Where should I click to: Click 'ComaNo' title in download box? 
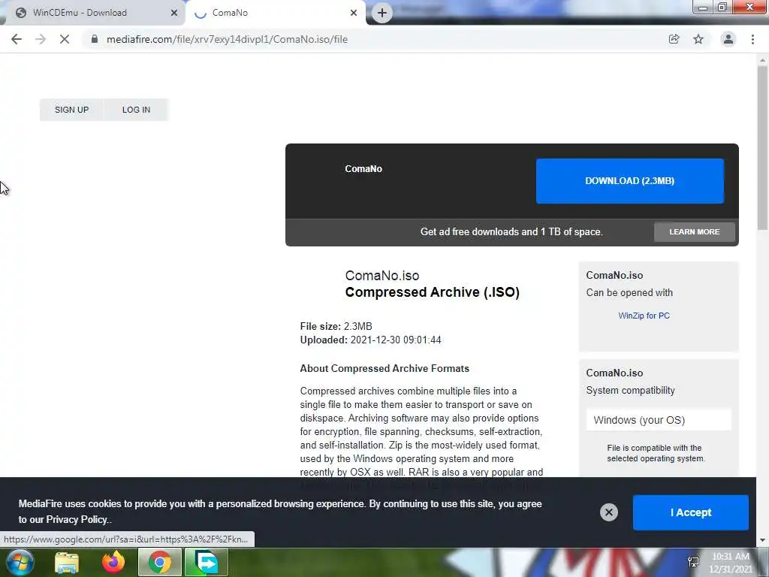[x=363, y=169]
